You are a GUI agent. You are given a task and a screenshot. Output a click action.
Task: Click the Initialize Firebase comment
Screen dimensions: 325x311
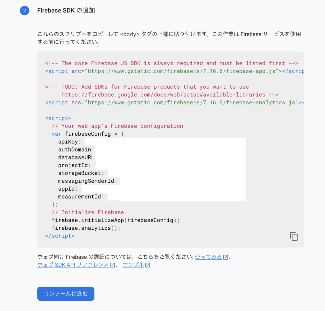[x=88, y=212]
